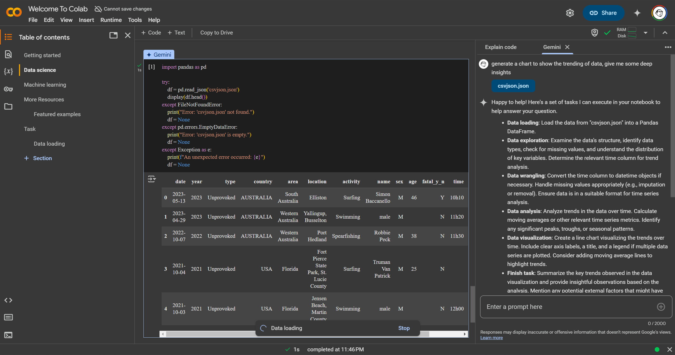This screenshot has height=355, width=675.
Task: Open the Files folder panel
Action: click(8, 106)
